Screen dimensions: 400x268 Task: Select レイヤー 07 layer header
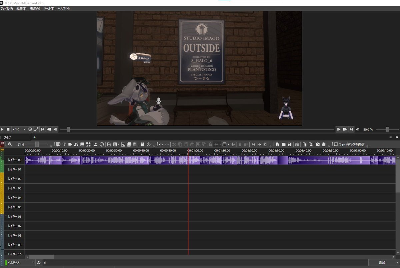[14, 226]
